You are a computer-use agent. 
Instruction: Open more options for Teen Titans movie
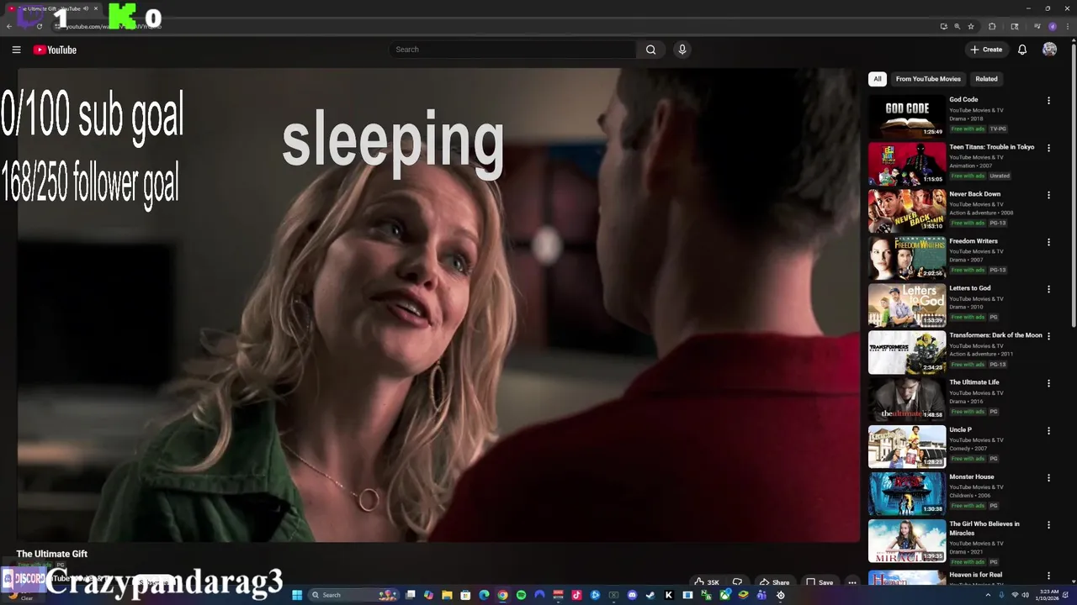coord(1048,148)
